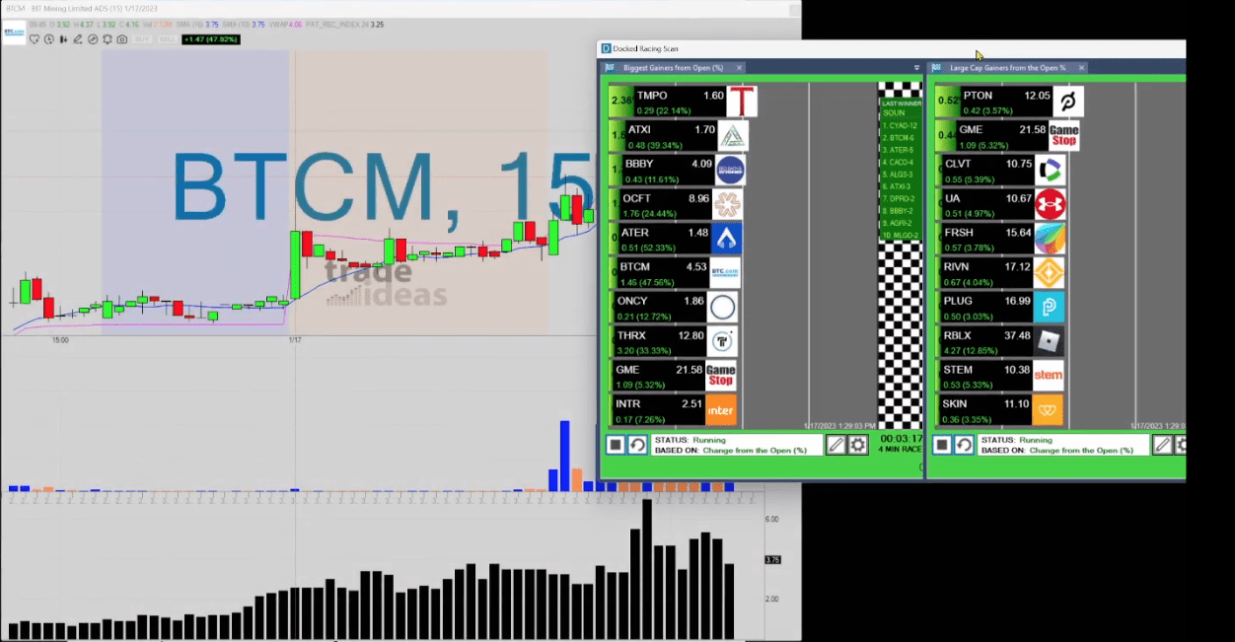
Task: Select the CLVT racer row
Action: point(1001,170)
